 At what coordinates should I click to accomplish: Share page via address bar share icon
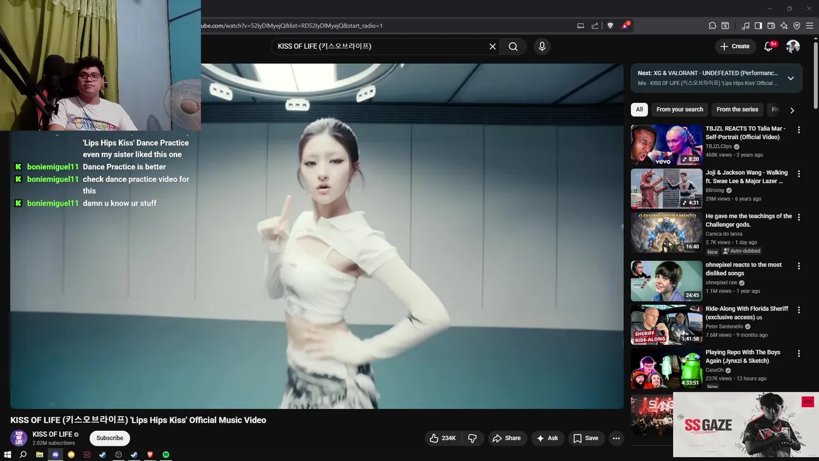[595, 26]
